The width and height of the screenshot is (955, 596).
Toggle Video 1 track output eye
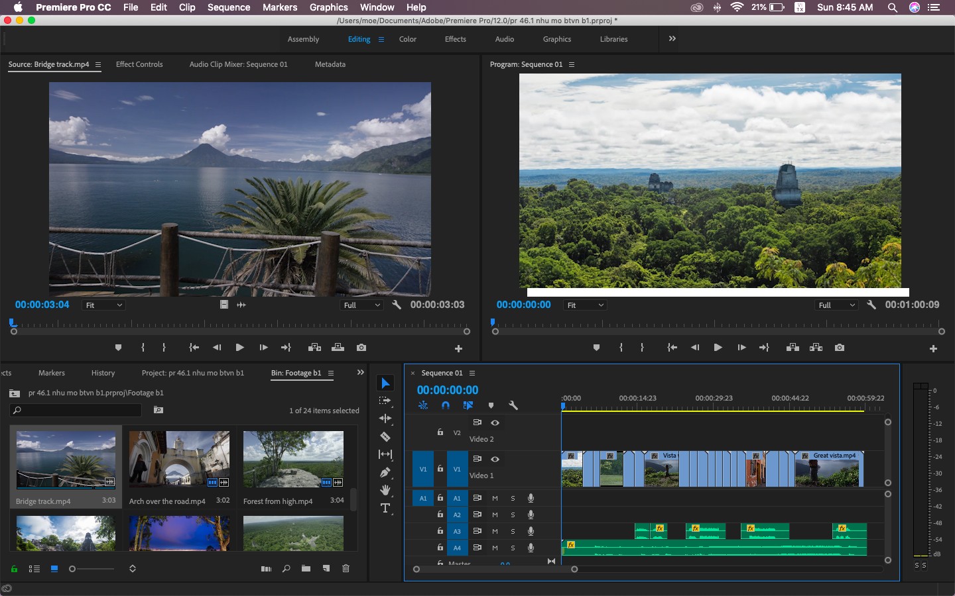pyautogui.click(x=495, y=459)
